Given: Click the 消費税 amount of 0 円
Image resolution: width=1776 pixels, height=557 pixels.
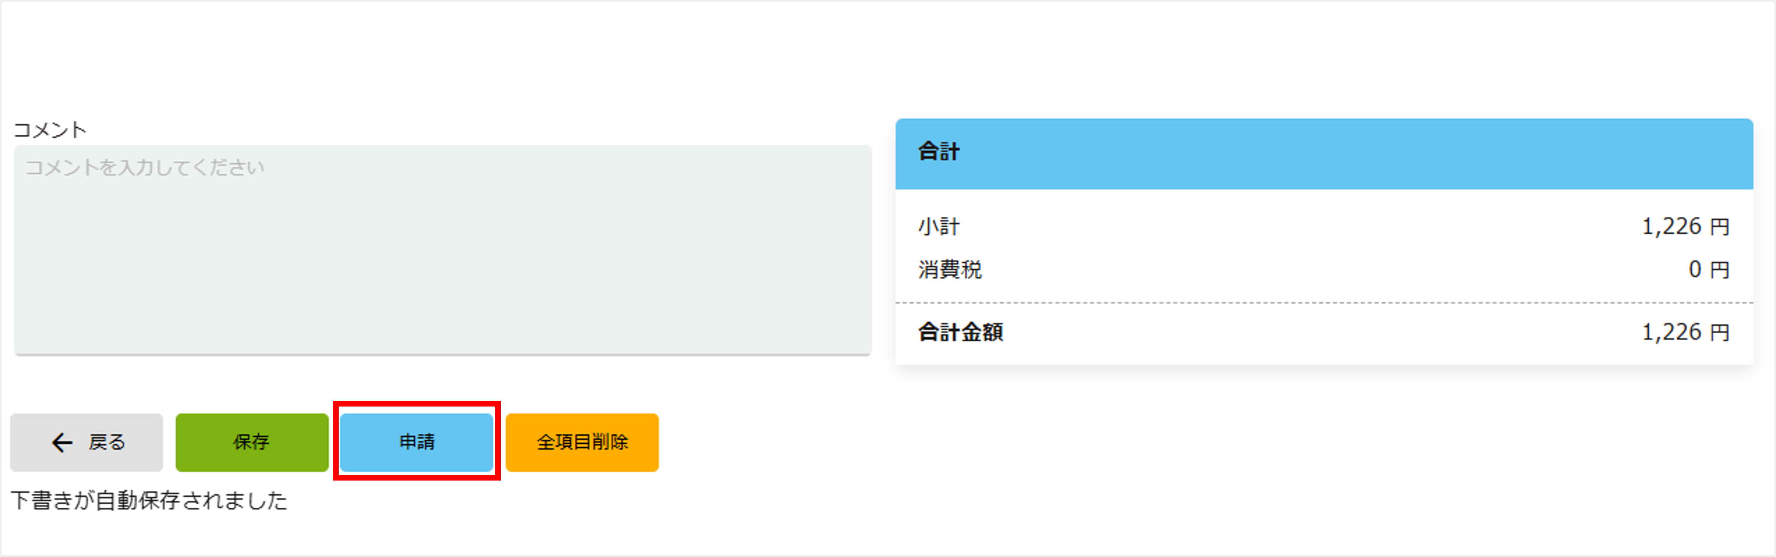Looking at the screenshot, I should [x=1708, y=269].
